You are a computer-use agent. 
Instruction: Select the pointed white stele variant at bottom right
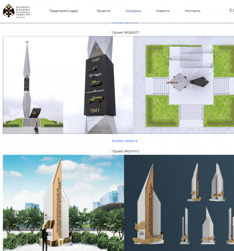[208, 225]
